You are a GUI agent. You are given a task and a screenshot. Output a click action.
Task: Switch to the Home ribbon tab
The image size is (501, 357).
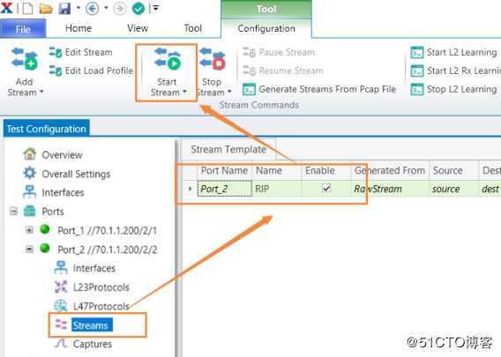click(x=79, y=28)
